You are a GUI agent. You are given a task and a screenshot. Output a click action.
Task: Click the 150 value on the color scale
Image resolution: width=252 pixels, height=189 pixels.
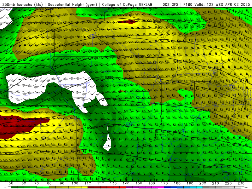tap(139, 183)
